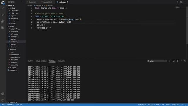The width and height of the screenshot is (188, 106).
Task: Select models.py in explorer tree
Action: [14, 42]
